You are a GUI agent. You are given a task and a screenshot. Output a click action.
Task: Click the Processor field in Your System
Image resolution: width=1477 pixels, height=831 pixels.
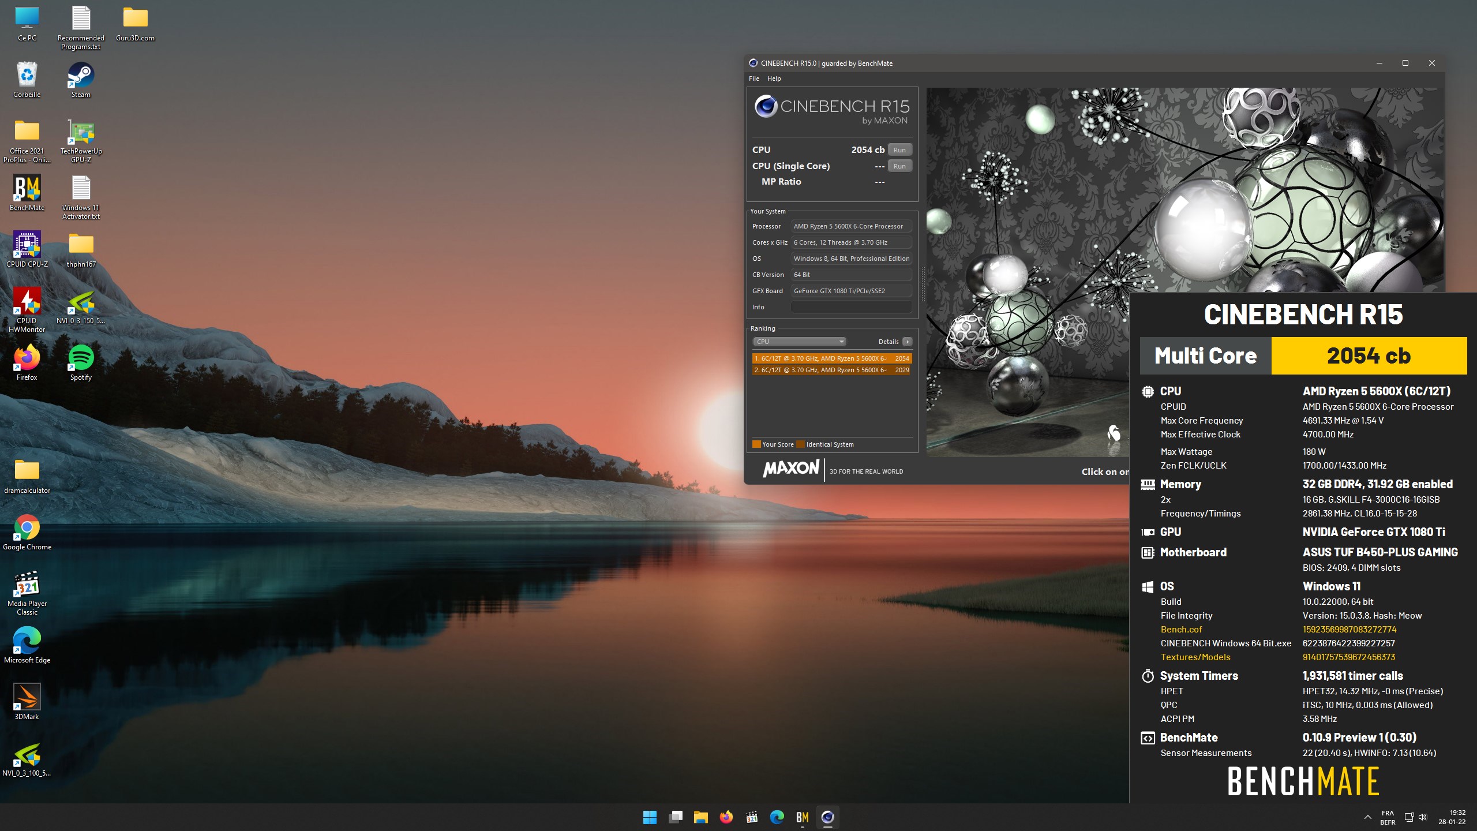[851, 226]
